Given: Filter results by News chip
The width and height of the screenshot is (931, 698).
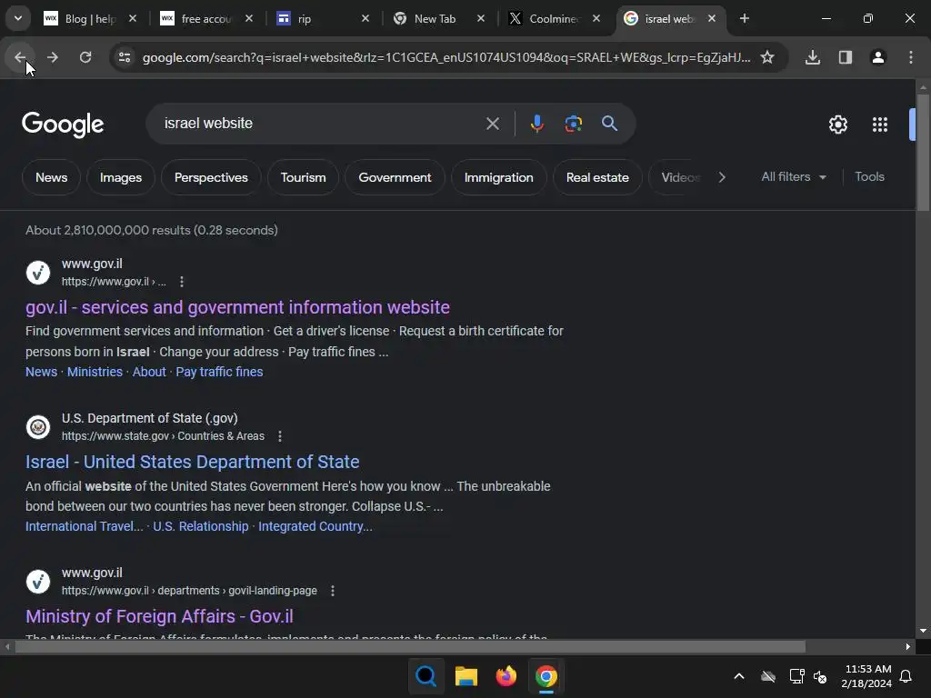Looking at the screenshot, I should click(x=51, y=177).
